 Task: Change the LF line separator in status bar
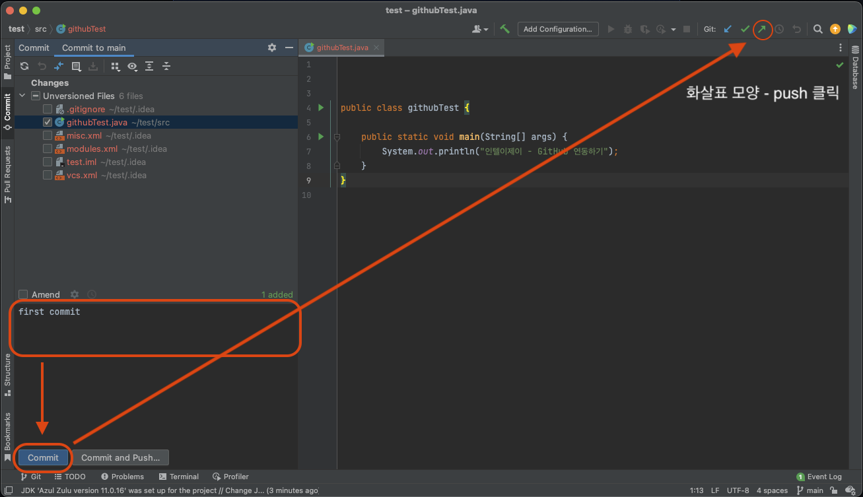715,490
